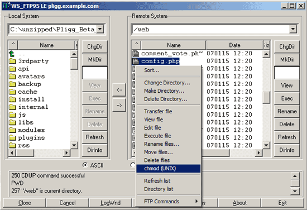Screen dimensions: 307x210
Task: Click local list vertical scrollbar thumb
Action: [74, 63]
